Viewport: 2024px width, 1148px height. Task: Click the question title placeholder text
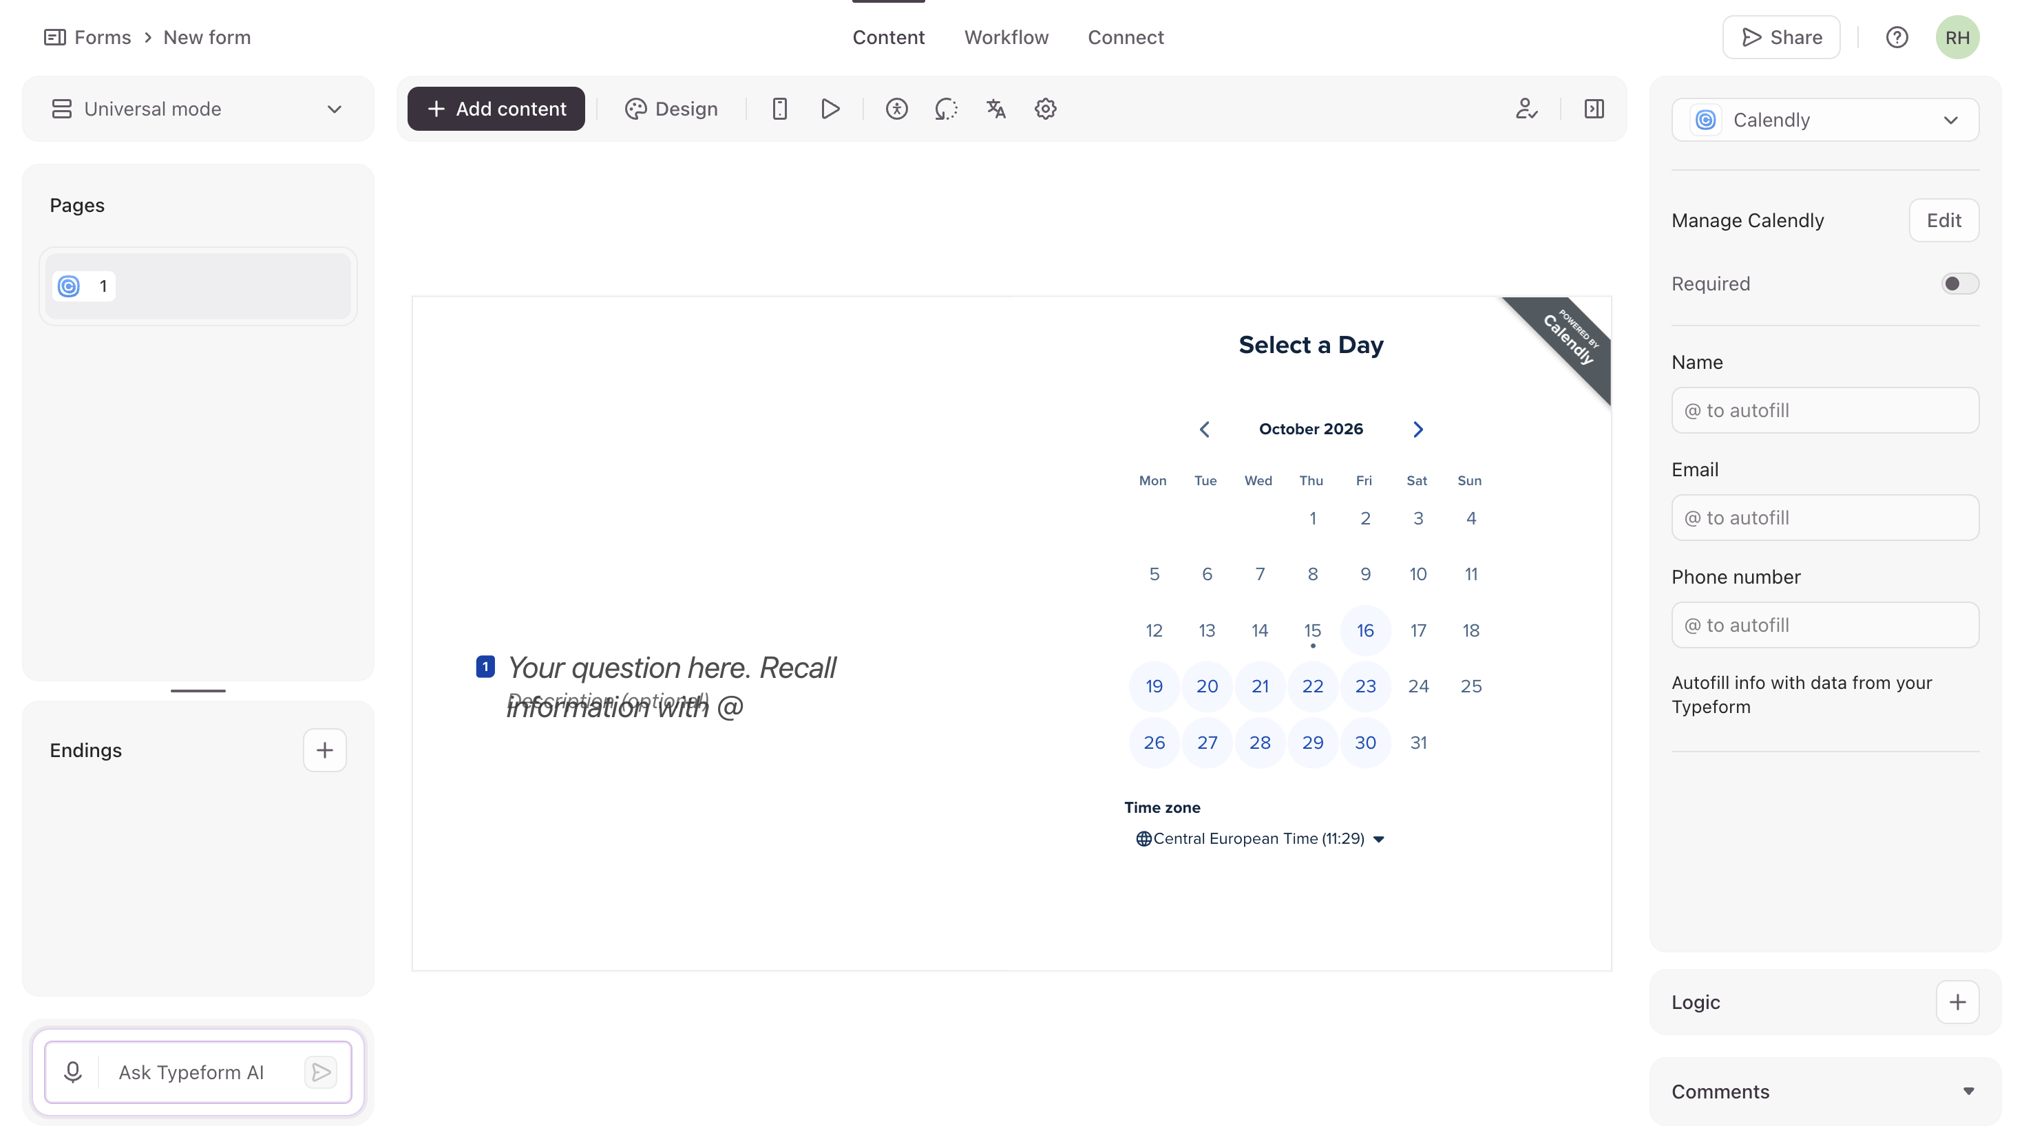tap(671, 686)
